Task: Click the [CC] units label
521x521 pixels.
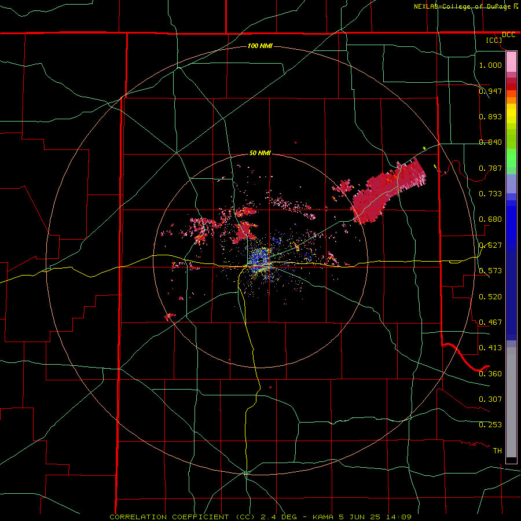Action: point(494,40)
